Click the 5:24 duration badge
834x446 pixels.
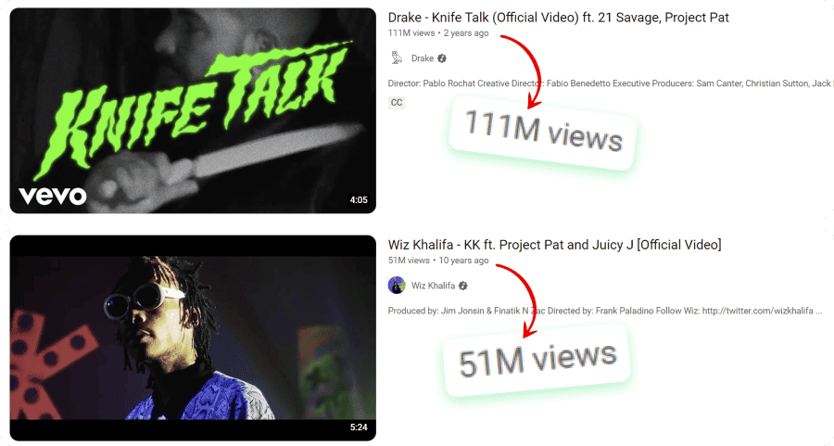(359, 427)
